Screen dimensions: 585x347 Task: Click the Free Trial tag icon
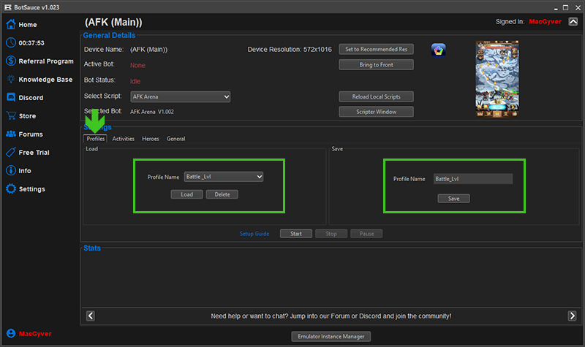click(11, 153)
